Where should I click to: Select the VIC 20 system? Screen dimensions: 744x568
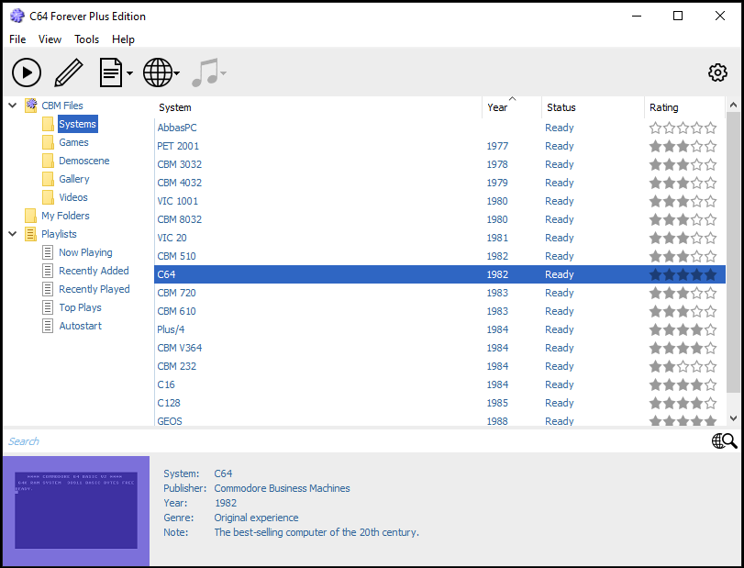pyautogui.click(x=439, y=238)
